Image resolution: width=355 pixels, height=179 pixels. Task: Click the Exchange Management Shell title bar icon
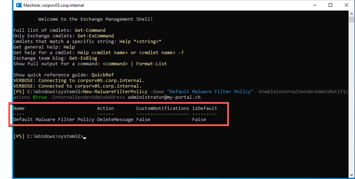[18, 5]
